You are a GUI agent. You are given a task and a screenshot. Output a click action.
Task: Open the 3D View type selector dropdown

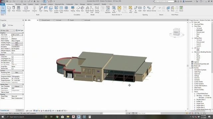point(23,25)
